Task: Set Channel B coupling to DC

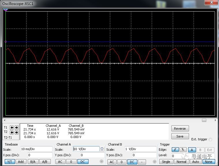Action: 132,162
